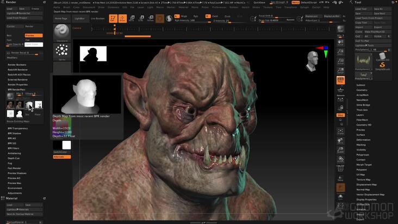Image resolution: width=398 pixels, height=224 pixels.
Task: Expand Redshift Renderer section
Action: (x=17, y=70)
